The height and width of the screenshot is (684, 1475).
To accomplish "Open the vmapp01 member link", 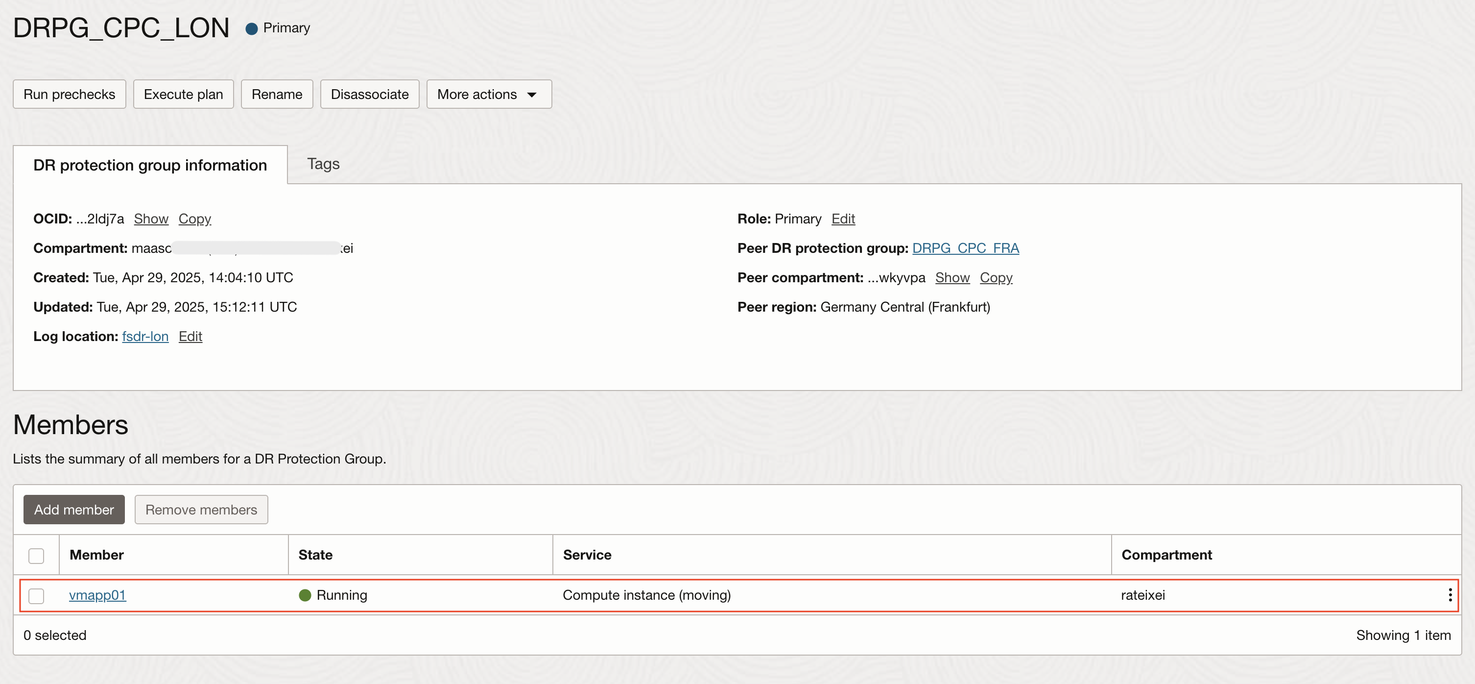I will click(97, 595).
